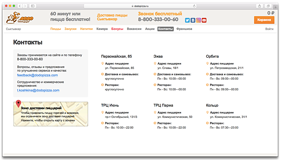The image size is (281, 160).
Task: Toggle the Safari sidebar button
Action: pyautogui.click(x=33, y=6)
